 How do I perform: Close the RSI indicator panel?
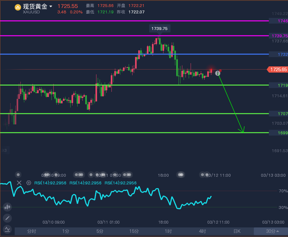tap(19, 183)
